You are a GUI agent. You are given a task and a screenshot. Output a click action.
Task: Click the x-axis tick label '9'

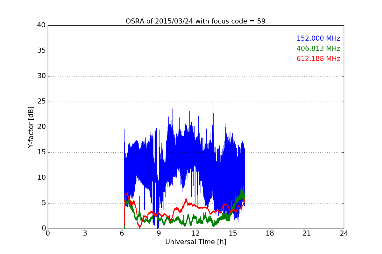click(159, 233)
